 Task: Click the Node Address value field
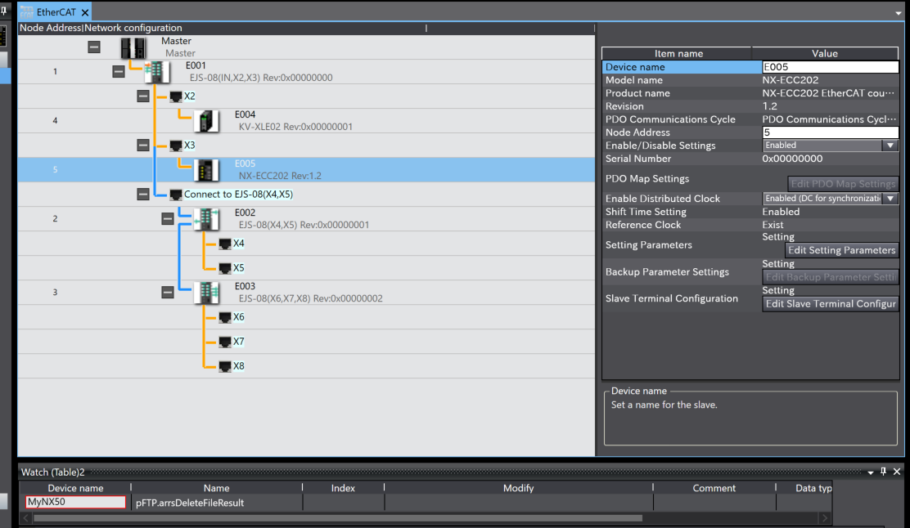(829, 132)
